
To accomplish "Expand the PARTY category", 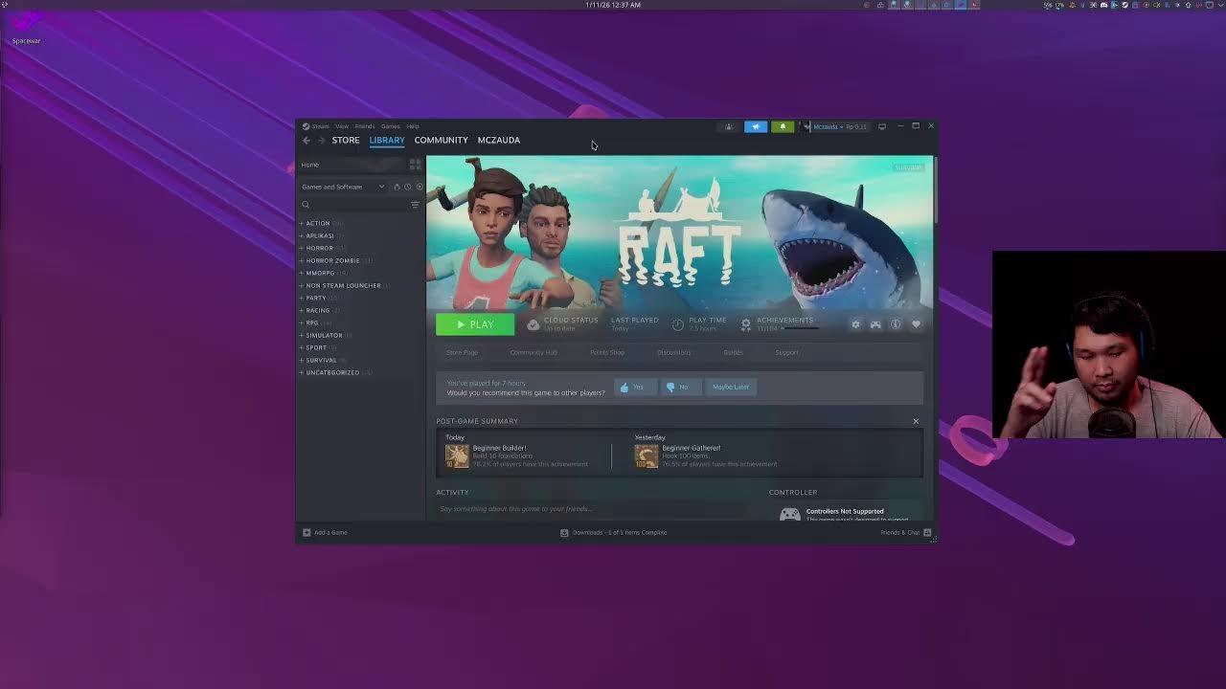I will click(318, 298).
